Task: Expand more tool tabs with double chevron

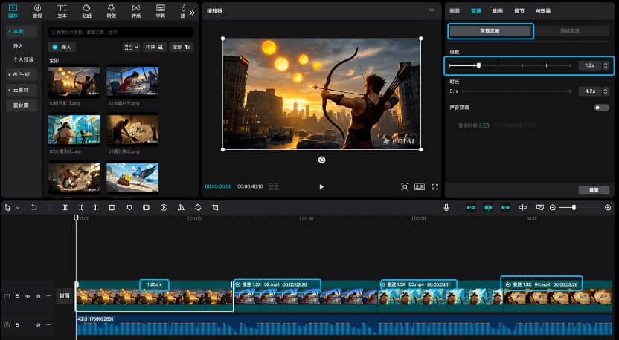Action: click(192, 13)
